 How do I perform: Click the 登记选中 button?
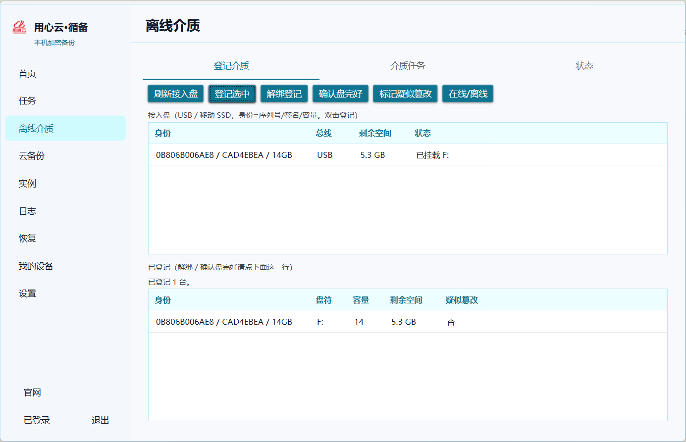[232, 94]
